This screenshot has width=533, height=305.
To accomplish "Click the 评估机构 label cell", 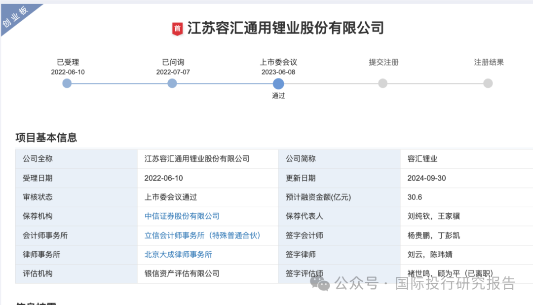I will [x=76, y=274].
